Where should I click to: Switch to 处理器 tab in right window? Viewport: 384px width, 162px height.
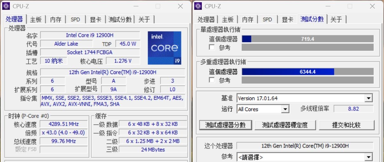pyautogui.click(x=206, y=20)
